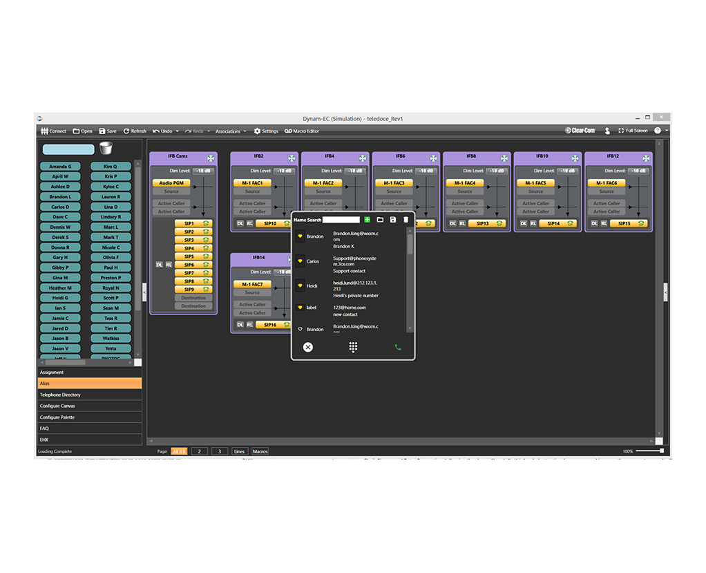The image size is (706, 573).
Task: Click the phone icon on SIP13
Action: coord(499,223)
